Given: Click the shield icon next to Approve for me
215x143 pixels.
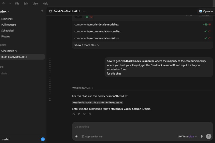Looking at the screenshot, I should coord(83,136).
